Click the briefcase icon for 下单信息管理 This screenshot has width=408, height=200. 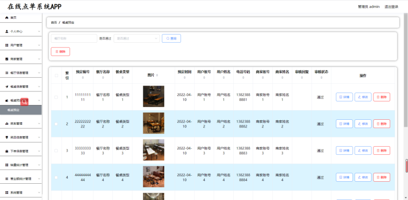(x=7, y=151)
